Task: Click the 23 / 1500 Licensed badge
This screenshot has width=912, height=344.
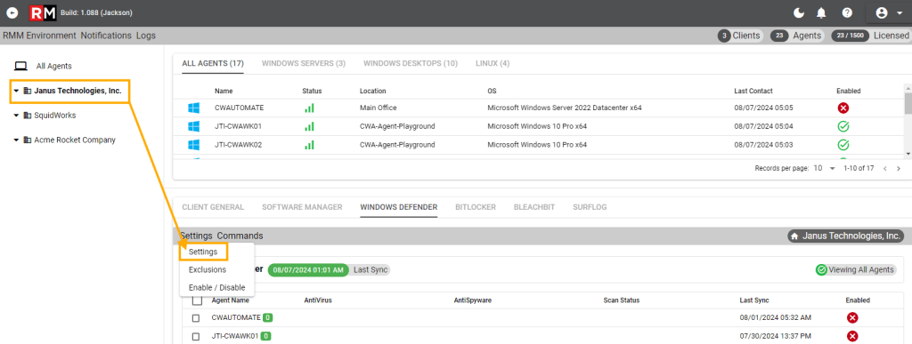Action: point(870,36)
